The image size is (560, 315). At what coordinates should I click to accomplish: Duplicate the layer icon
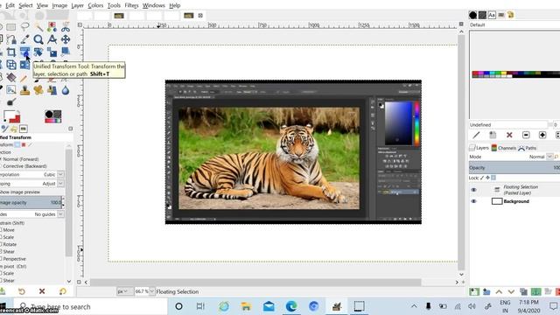click(523, 291)
